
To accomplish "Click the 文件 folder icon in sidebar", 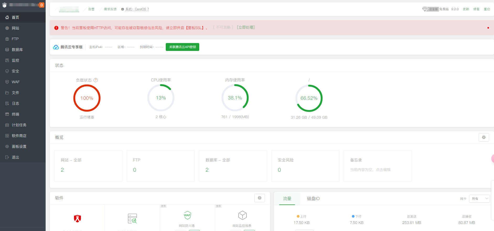I will (x=7, y=93).
